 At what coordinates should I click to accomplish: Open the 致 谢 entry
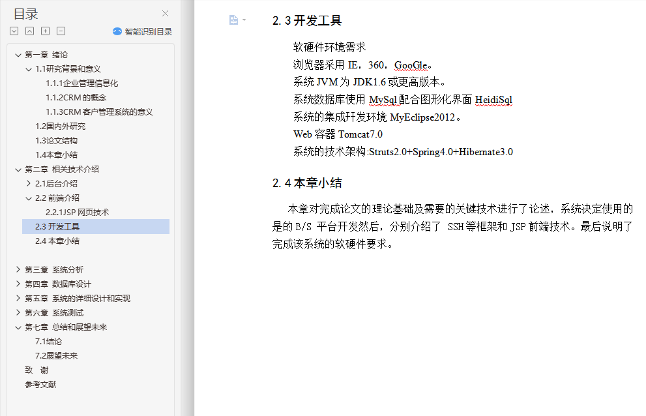coord(37,370)
